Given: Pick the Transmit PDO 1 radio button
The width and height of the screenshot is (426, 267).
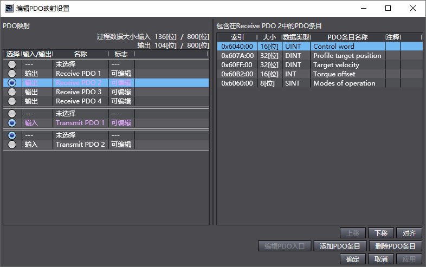Looking at the screenshot, I should [x=12, y=123].
